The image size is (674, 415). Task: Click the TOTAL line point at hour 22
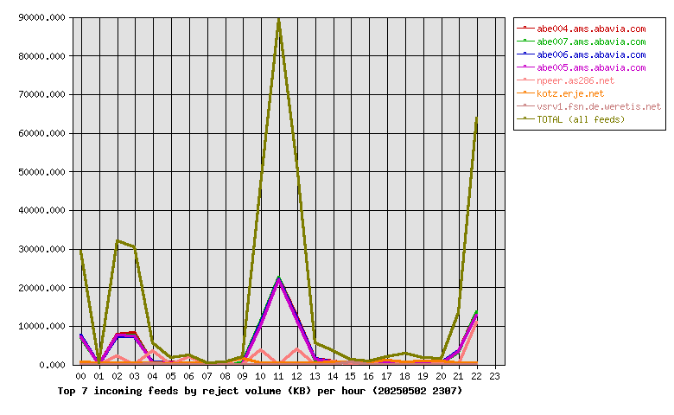[x=477, y=118]
